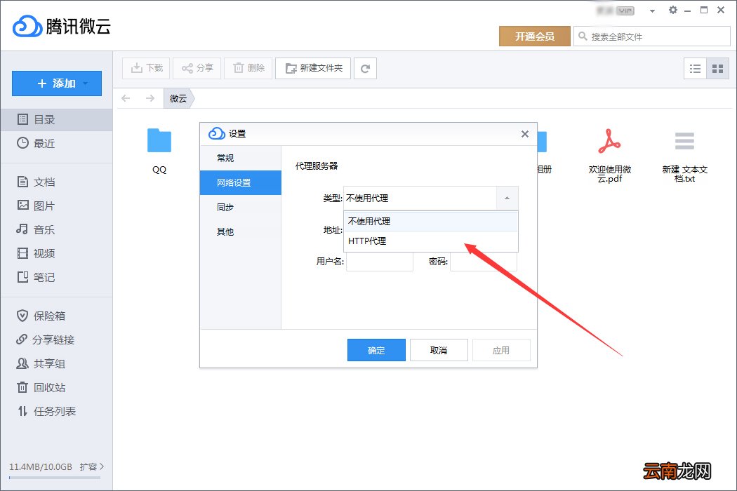The height and width of the screenshot is (491, 737).
Task: Open the 音乐 music section
Action: click(x=42, y=229)
